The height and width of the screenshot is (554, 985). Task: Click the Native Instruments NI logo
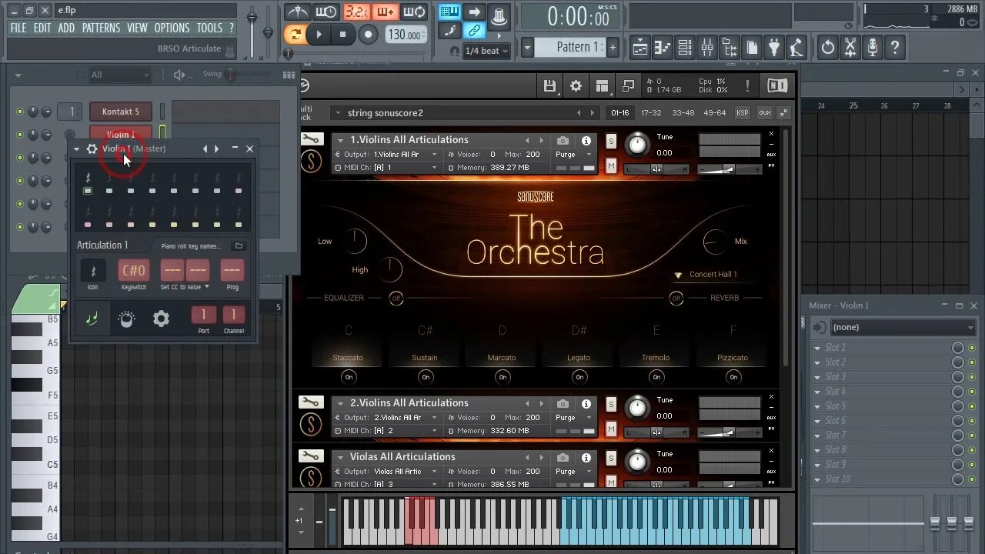click(777, 86)
